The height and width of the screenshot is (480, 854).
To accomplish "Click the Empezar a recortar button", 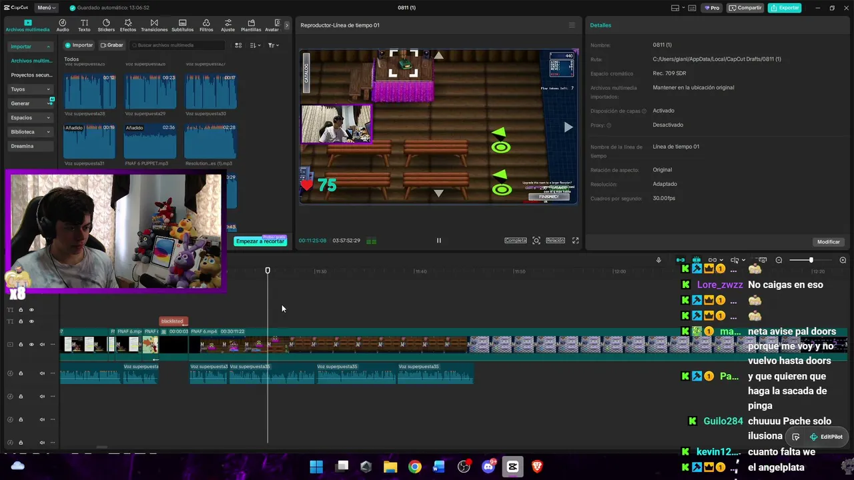I will 260,241.
